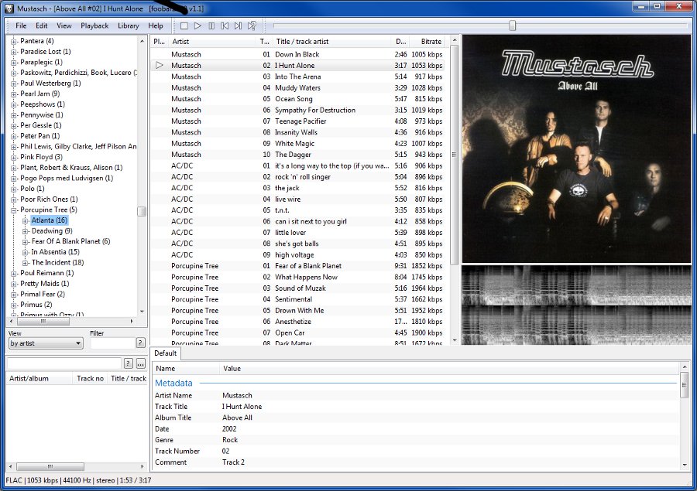
Task: Click the random playback button
Action: pos(252,26)
